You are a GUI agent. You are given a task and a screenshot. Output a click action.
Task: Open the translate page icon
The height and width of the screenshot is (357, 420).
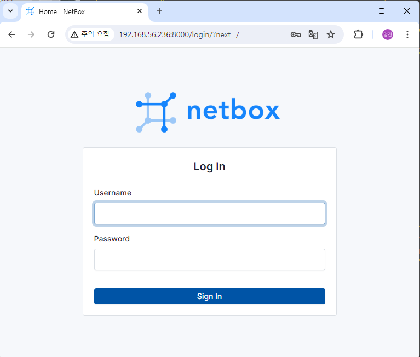(313, 34)
